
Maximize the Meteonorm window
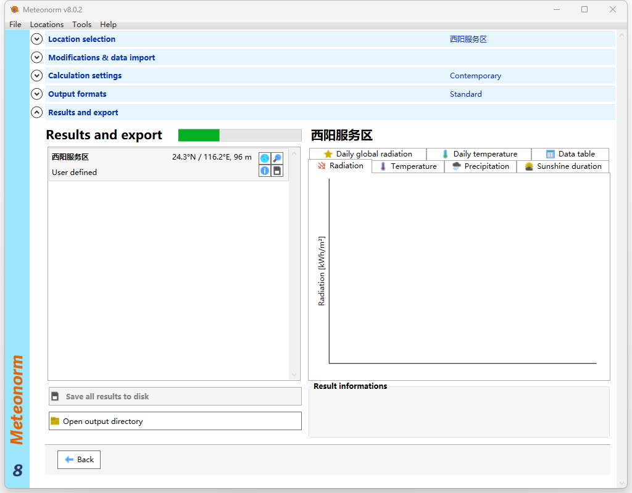[x=584, y=9]
